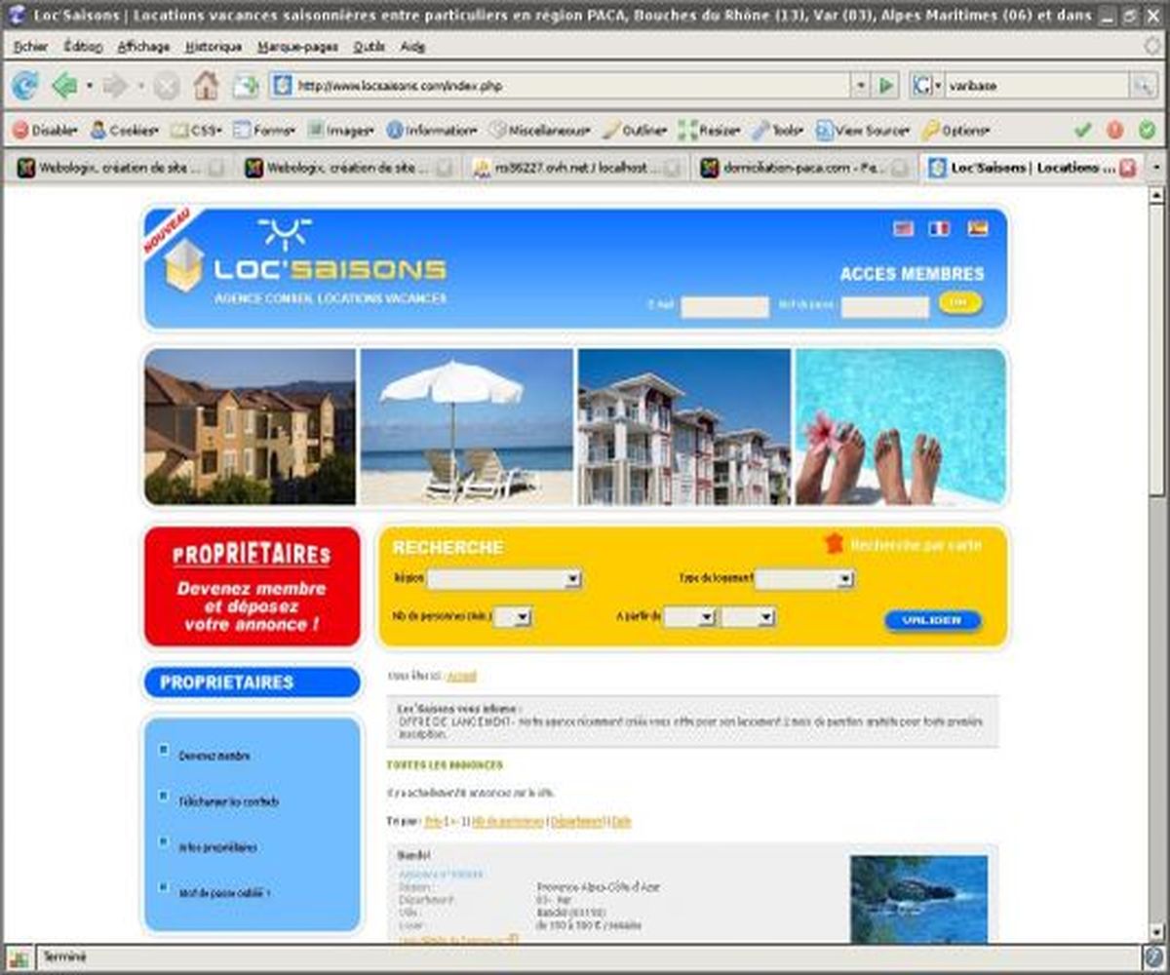The image size is (1170, 975).
Task: Open the Disable menu in Web Developer toolbar
Action: (44, 130)
